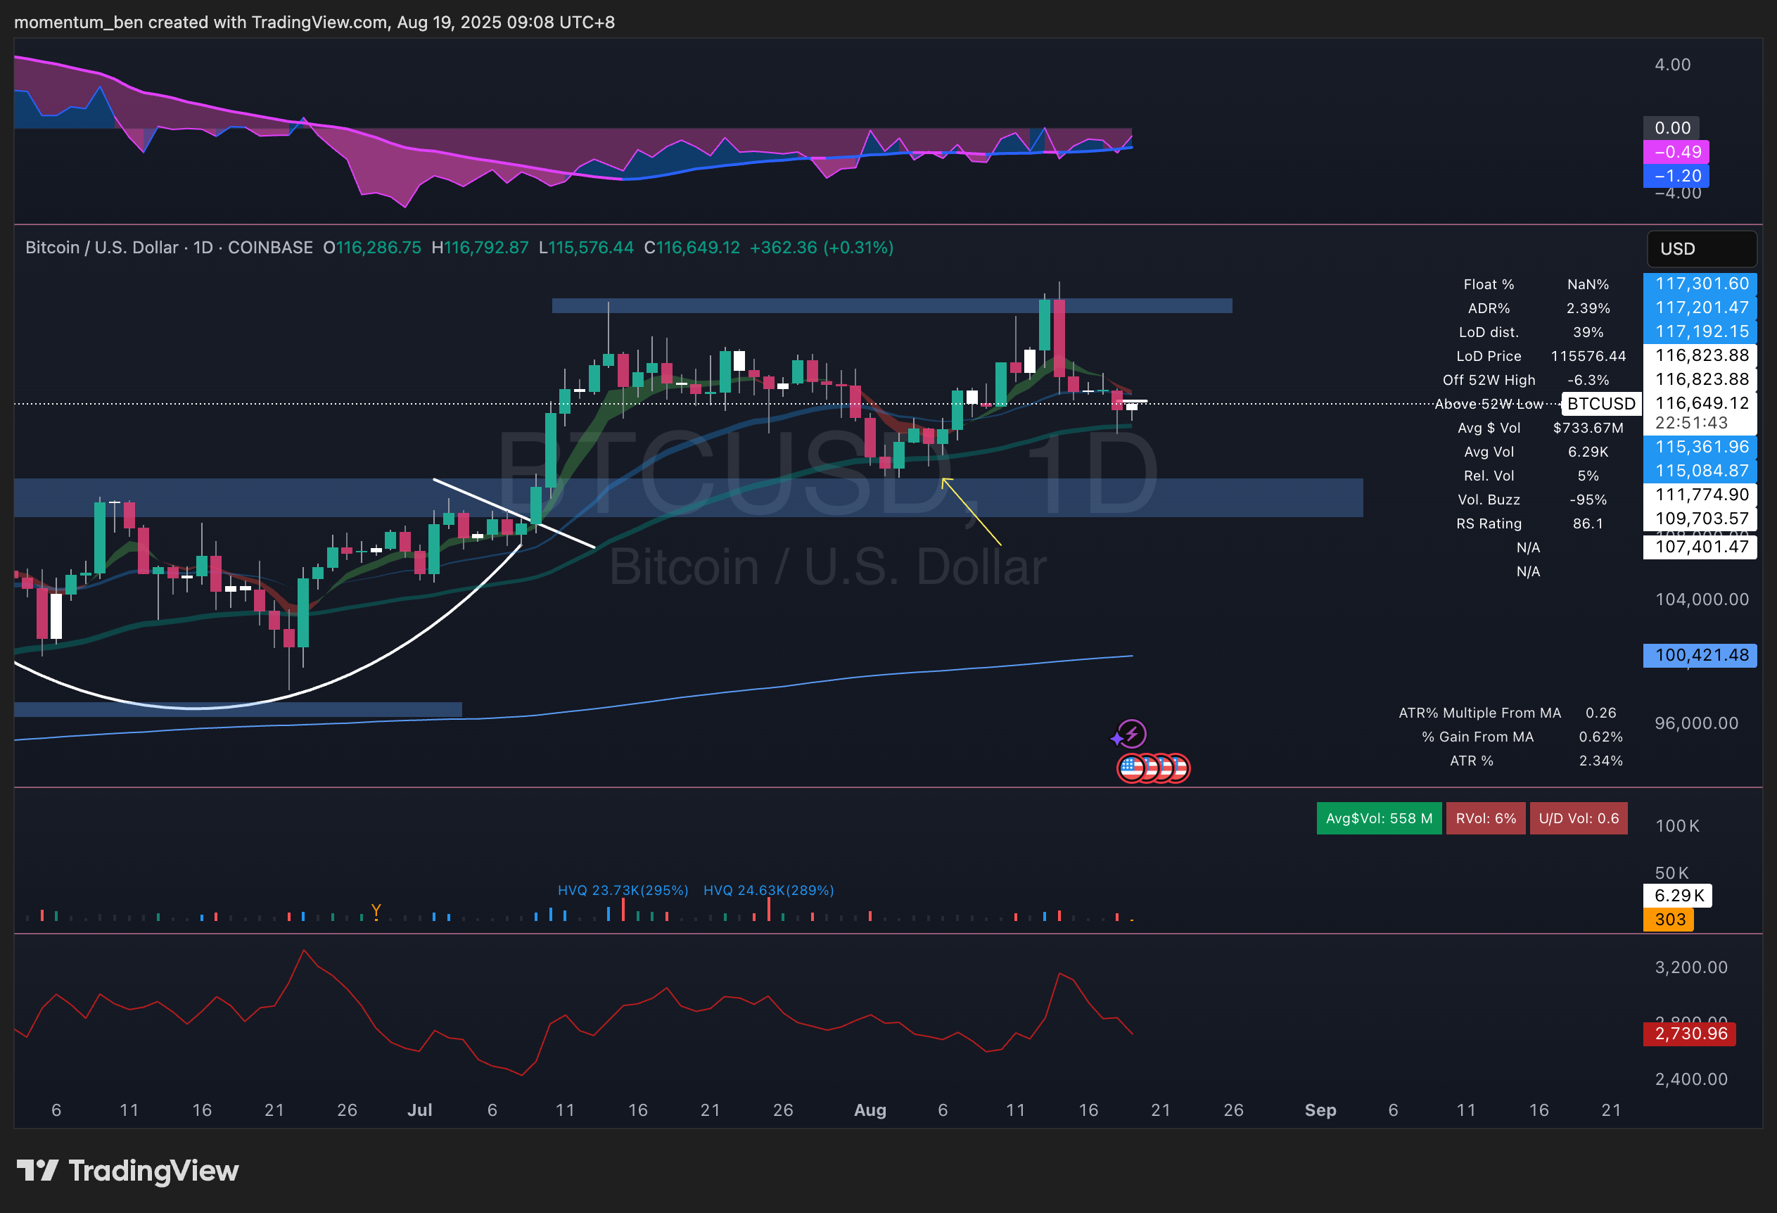Click the U/D Vol: 0.6 badge
Image resolution: width=1777 pixels, height=1213 pixels.
tap(1577, 818)
